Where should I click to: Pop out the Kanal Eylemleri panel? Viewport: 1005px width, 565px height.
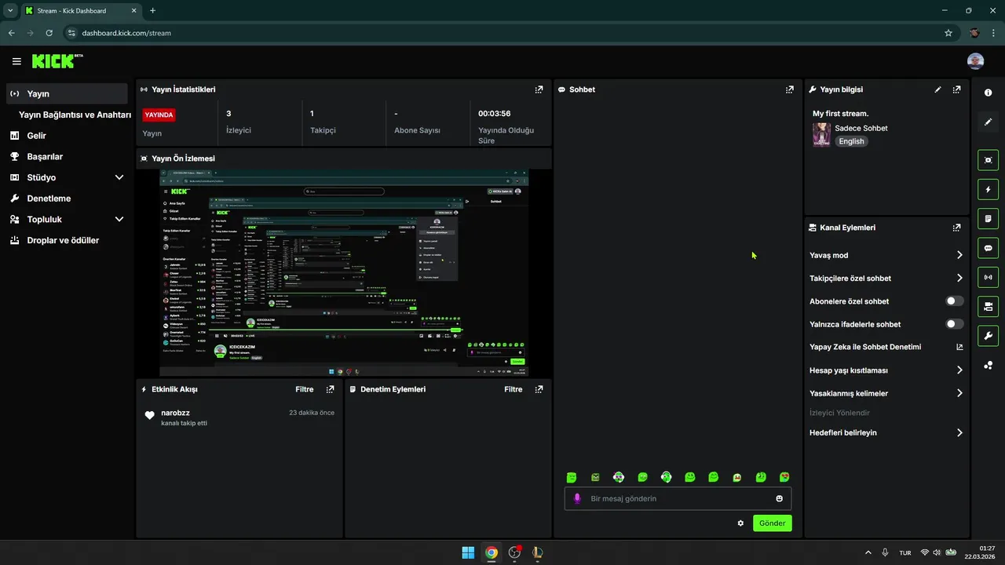pos(956,228)
